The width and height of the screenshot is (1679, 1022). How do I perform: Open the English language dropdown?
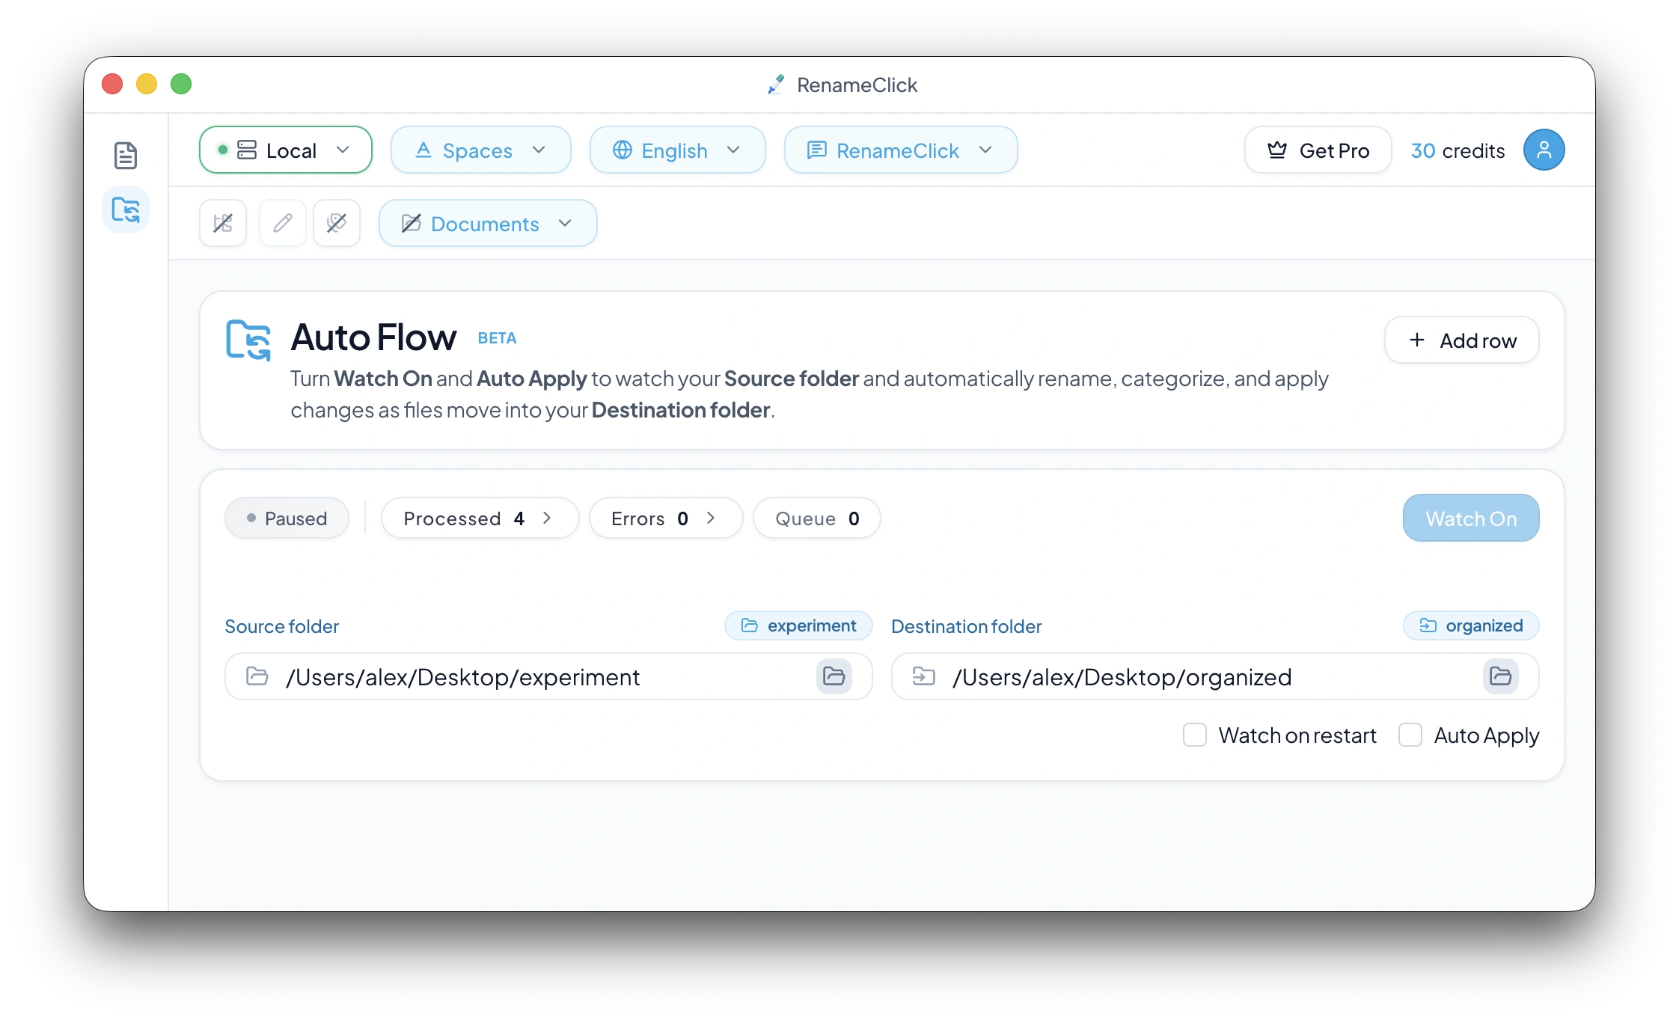[676, 150]
